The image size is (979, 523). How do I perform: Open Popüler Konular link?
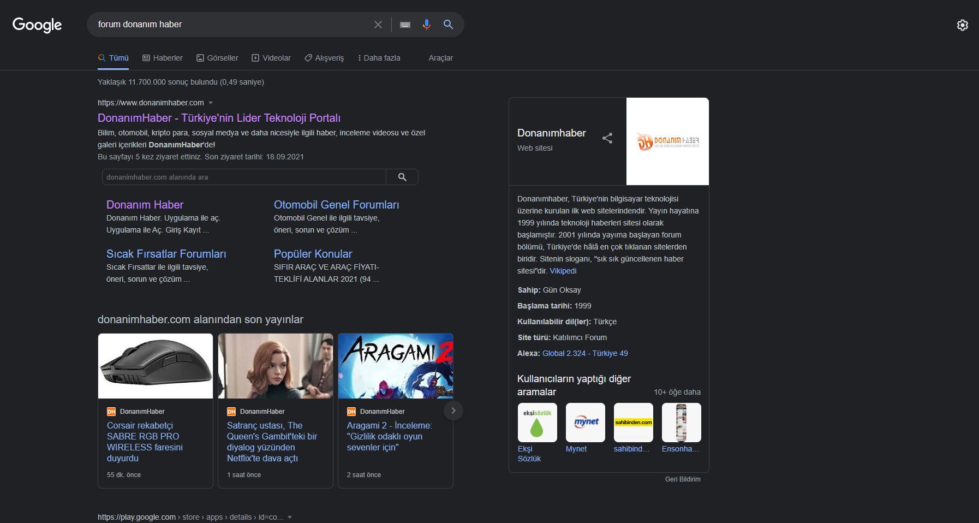(313, 254)
